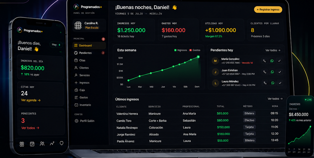Mark María González pending as done
The width and height of the screenshot is (314, 158).
pos(279,61)
